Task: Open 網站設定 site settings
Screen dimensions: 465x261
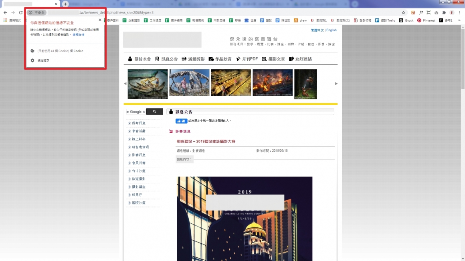Action: (43, 60)
